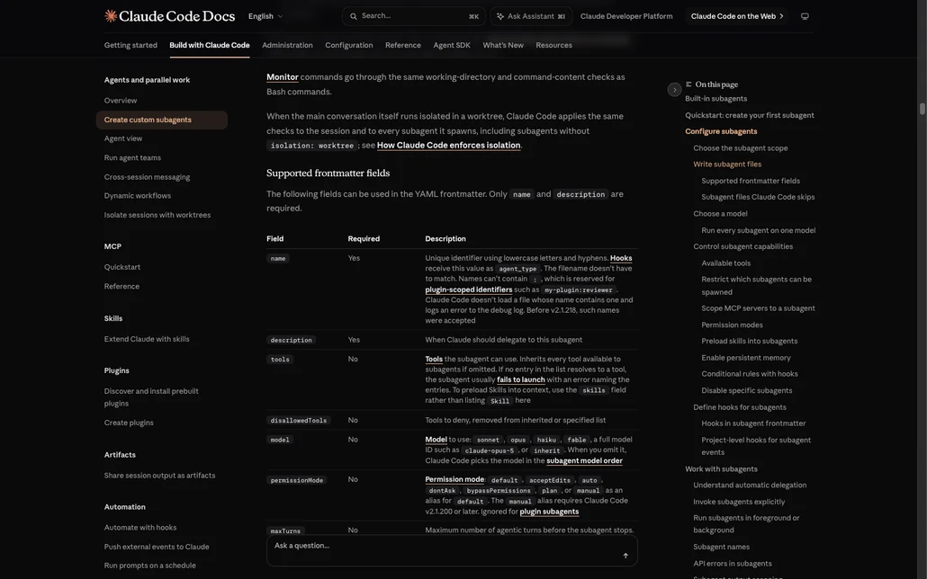Open Isolate sessions with worktrees
Image resolution: width=927 pixels, height=579 pixels.
click(x=157, y=215)
